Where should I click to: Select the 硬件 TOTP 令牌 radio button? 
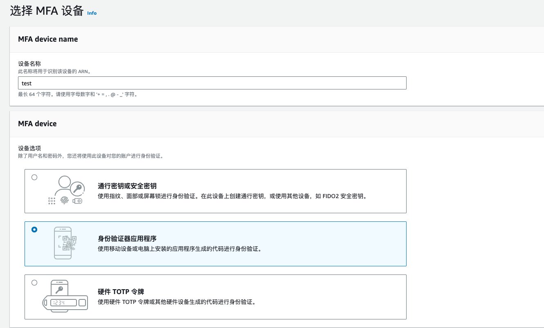(34, 283)
